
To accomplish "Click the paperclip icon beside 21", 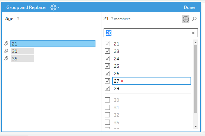I will click(x=6, y=44).
